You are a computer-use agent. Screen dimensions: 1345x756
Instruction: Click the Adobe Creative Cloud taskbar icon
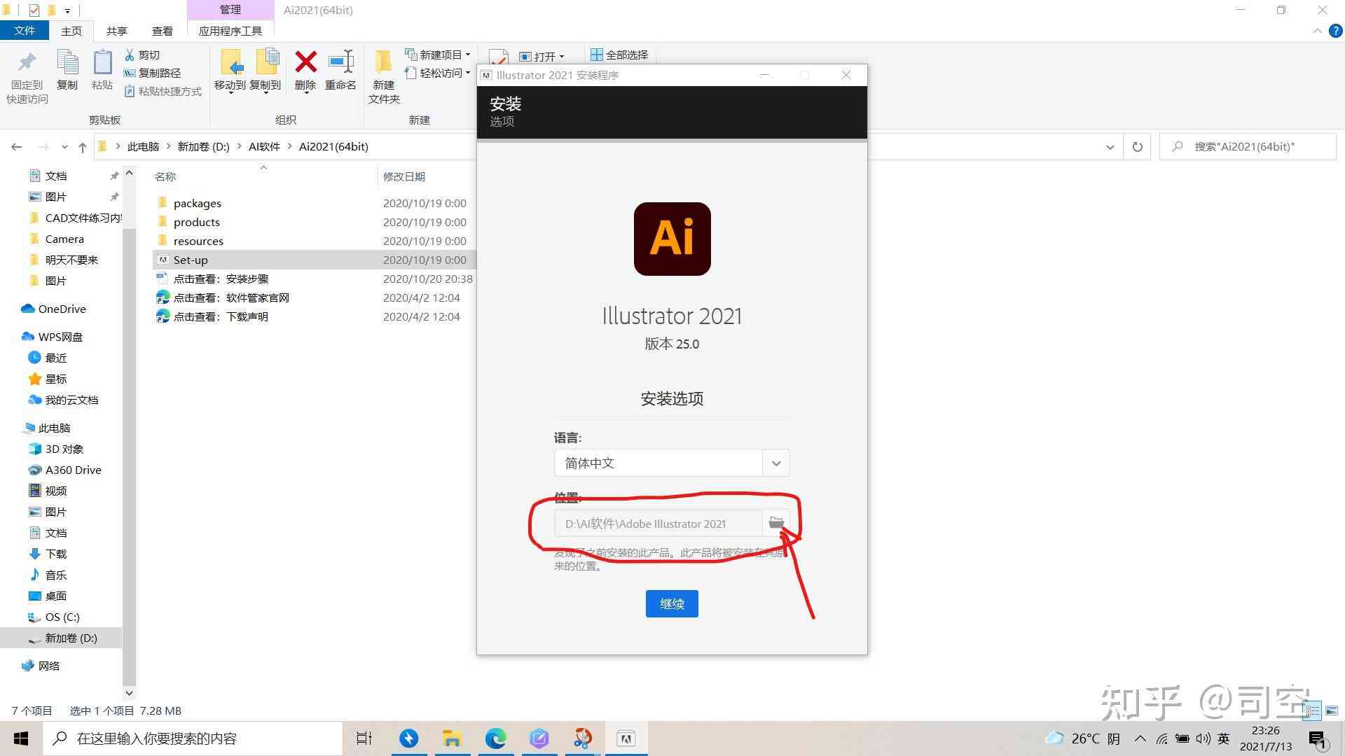626,738
